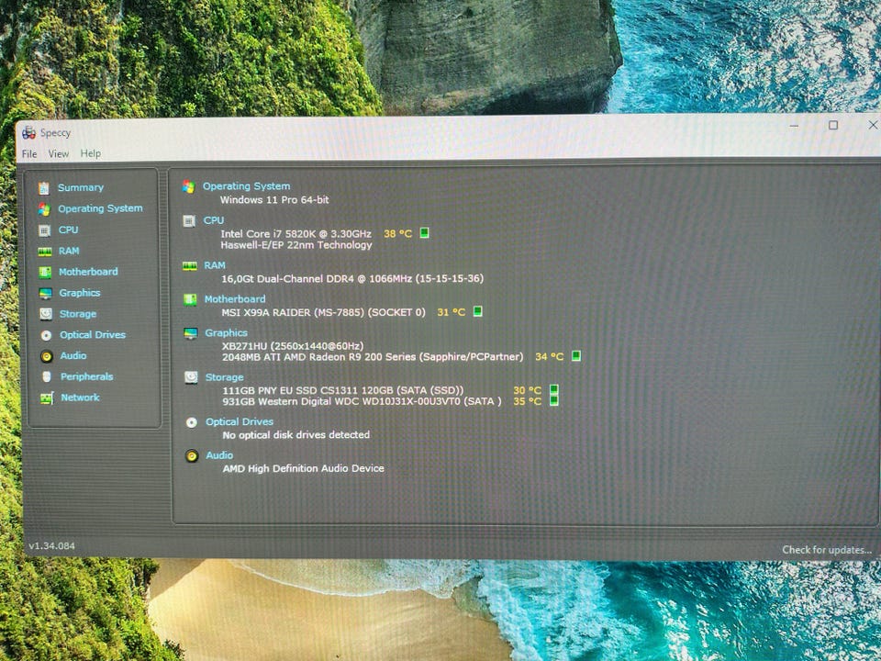Click green indicator beside SSD 30 °C
This screenshot has width=881, height=661.
tap(554, 389)
